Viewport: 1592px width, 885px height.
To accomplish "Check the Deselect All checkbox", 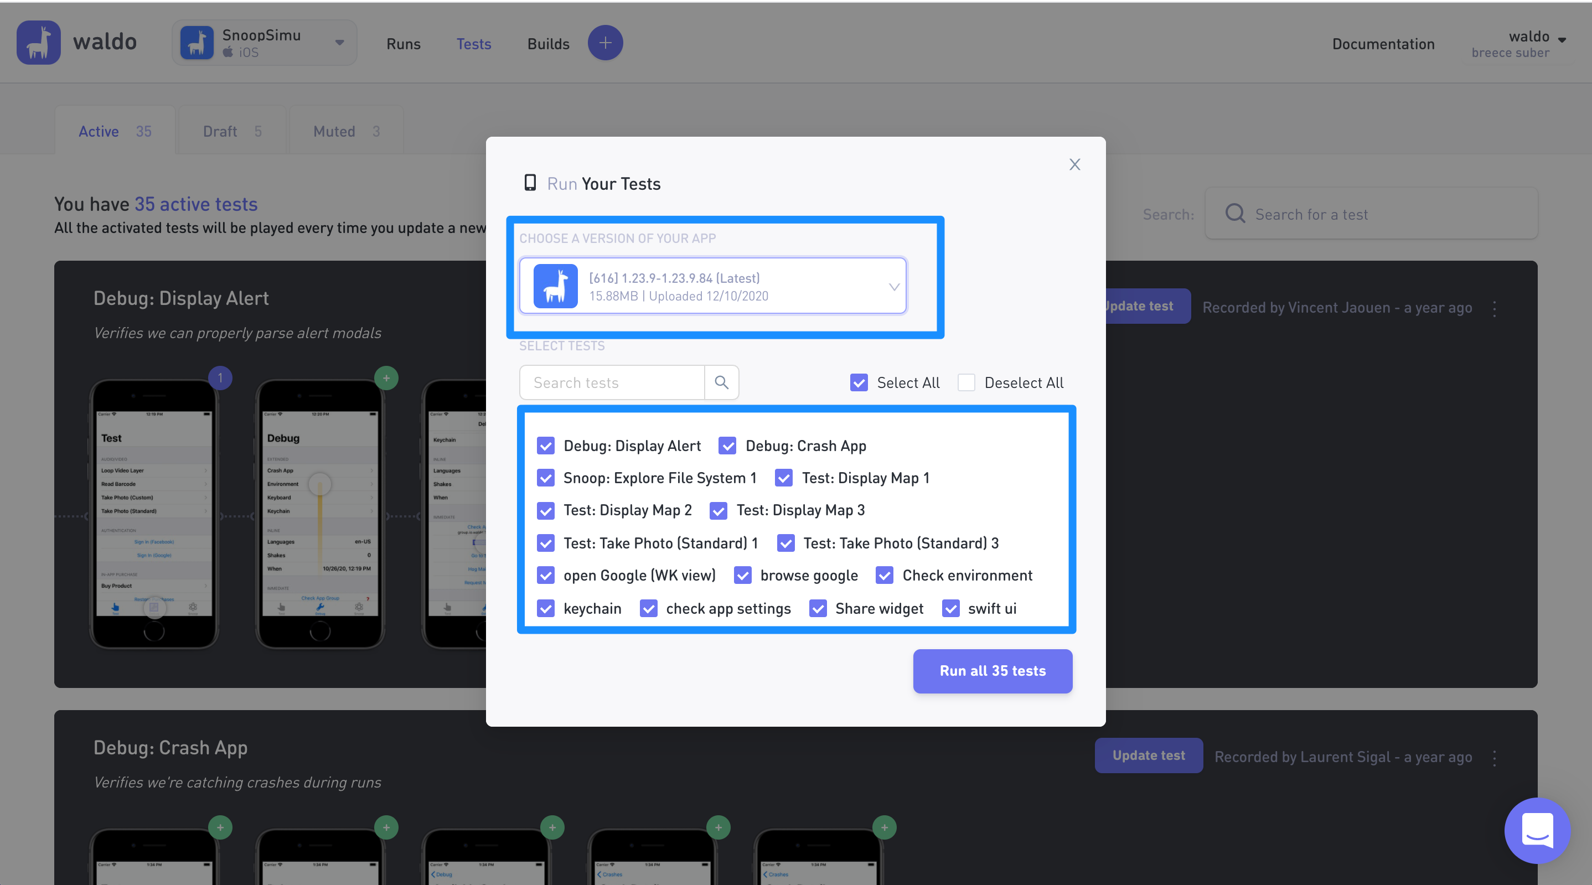I will [966, 382].
